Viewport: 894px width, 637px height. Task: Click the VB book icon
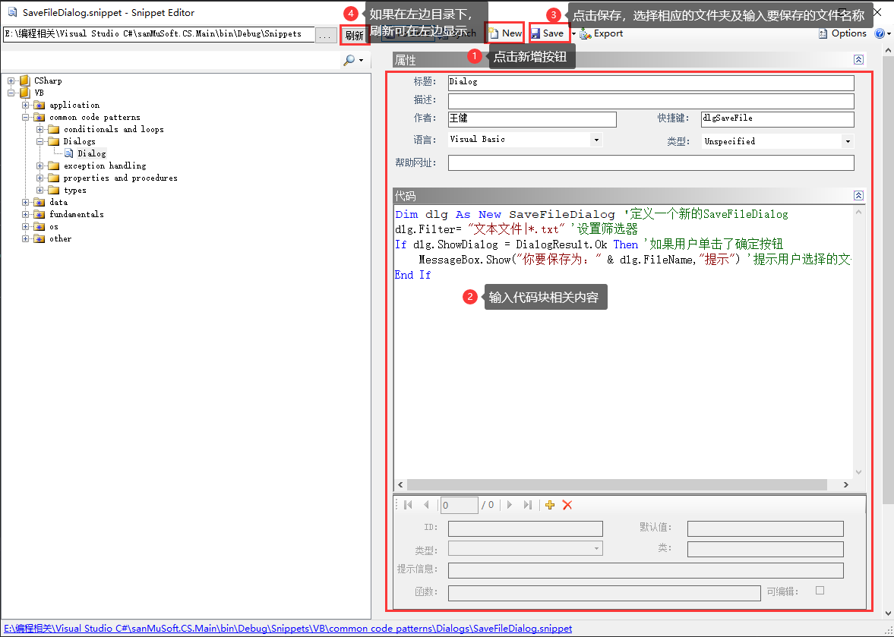[24, 93]
